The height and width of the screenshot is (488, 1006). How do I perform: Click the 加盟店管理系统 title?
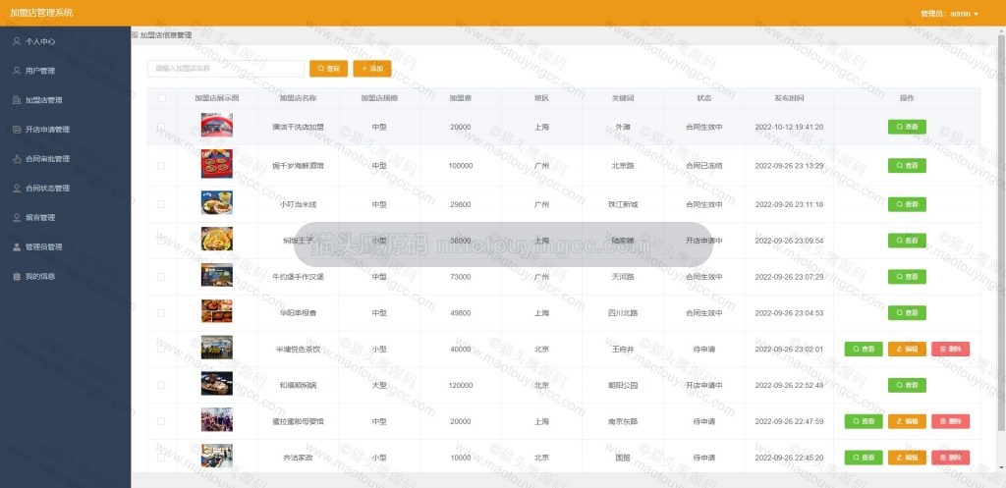(x=41, y=13)
